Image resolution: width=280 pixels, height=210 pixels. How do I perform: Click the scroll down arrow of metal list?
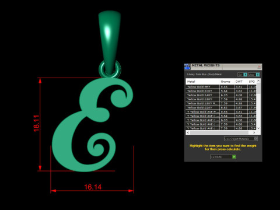tap(258, 128)
